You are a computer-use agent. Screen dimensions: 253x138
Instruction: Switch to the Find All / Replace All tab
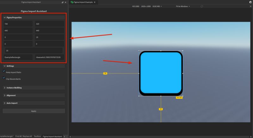(x=23, y=136)
